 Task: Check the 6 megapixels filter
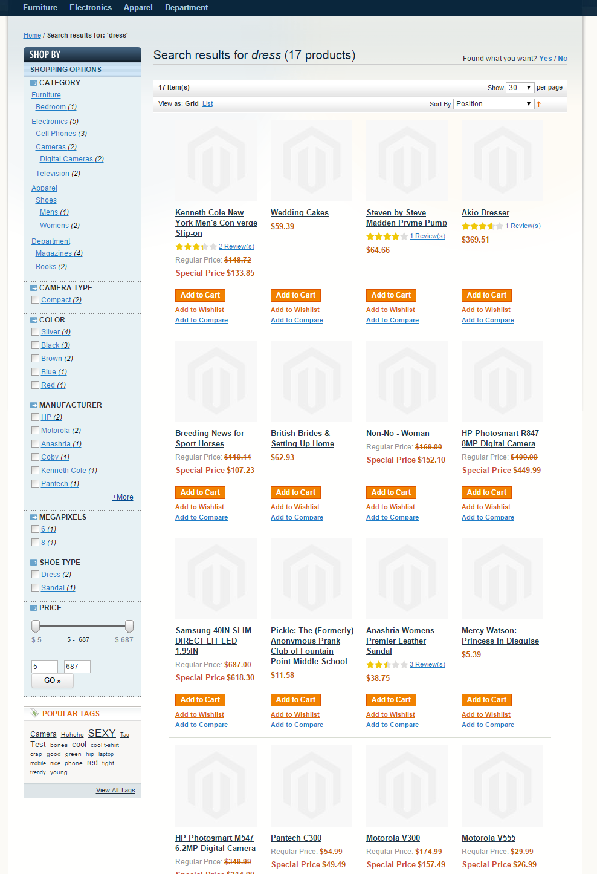pos(35,529)
